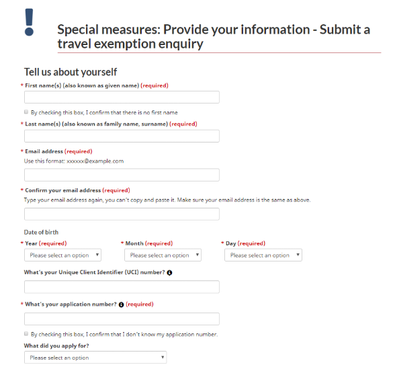395x369 pixels.
Task: Expand the What did you apply for dropdown
Action: 95,358
